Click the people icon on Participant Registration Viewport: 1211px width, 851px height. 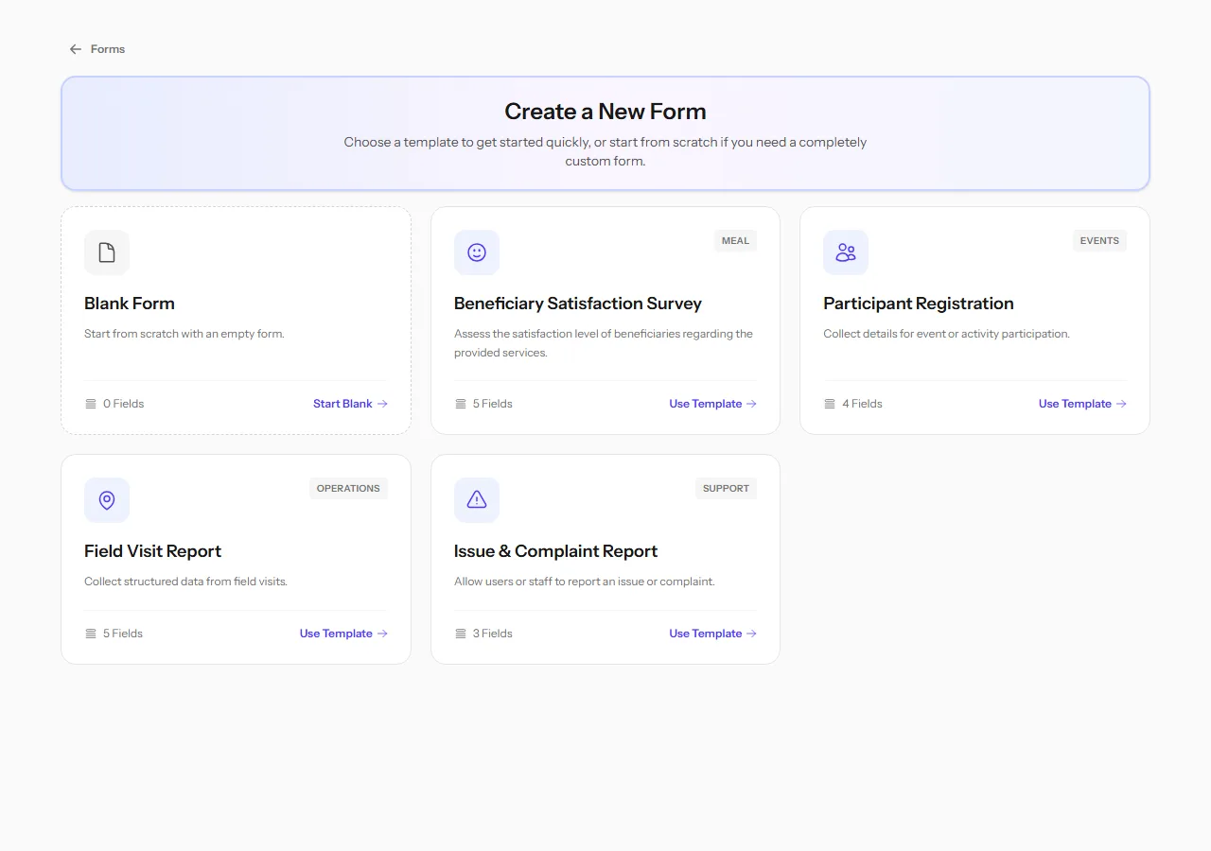[x=846, y=252]
